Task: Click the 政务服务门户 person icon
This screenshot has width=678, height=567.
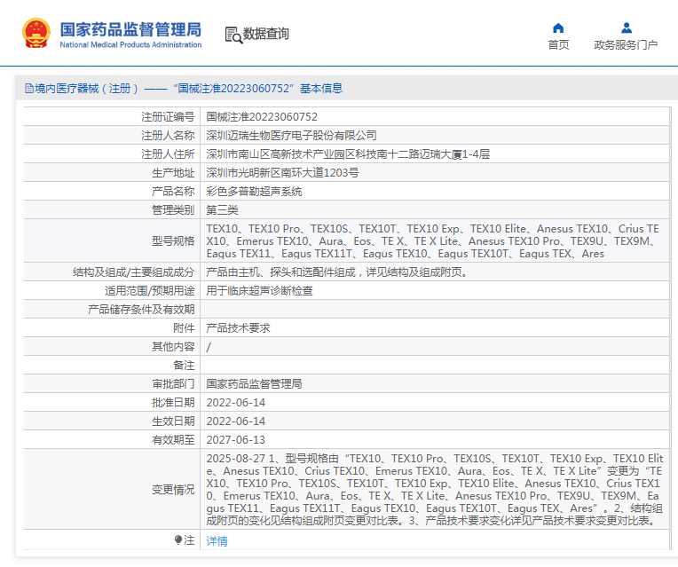Action: pos(626,28)
